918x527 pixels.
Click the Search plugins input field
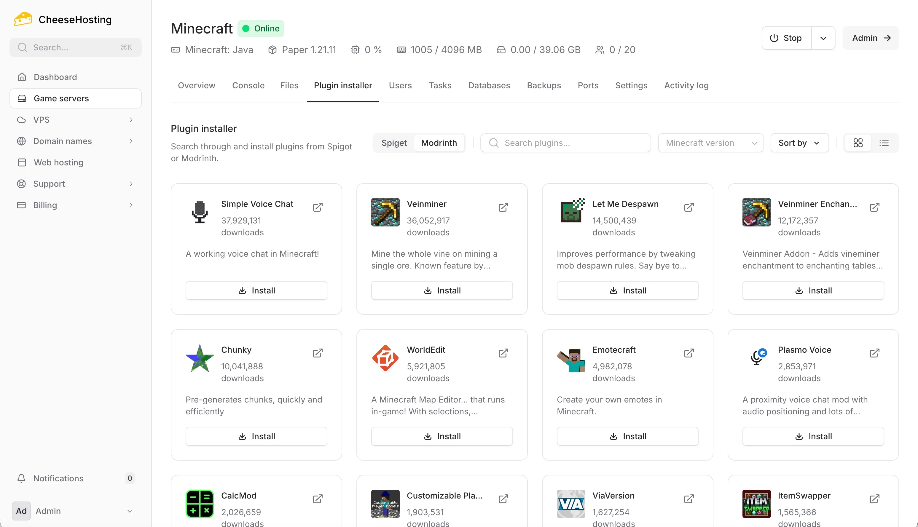(565, 143)
